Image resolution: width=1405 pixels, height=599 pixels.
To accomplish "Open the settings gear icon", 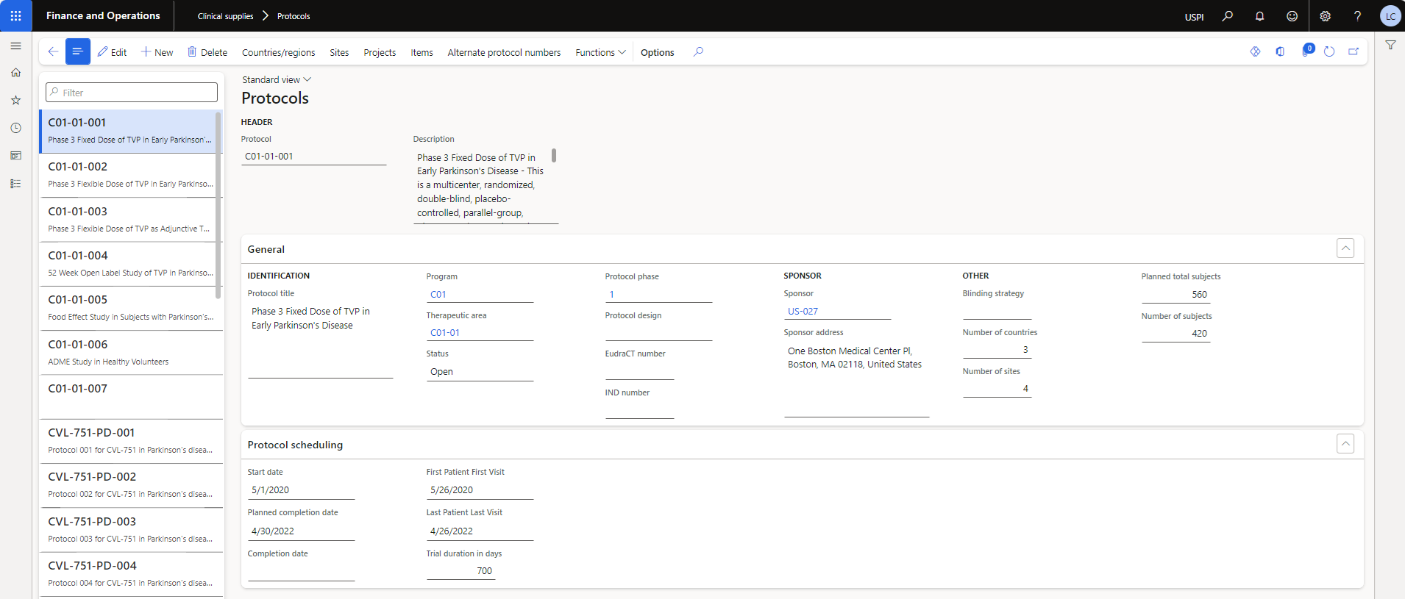I will (1325, 16).
